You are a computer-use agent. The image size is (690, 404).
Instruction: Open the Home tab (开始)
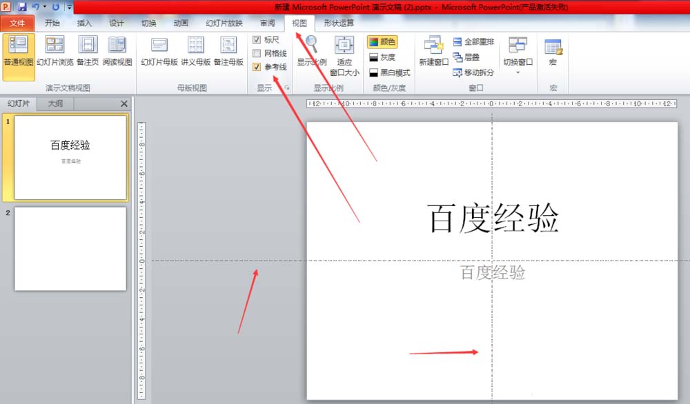(52, 23)
